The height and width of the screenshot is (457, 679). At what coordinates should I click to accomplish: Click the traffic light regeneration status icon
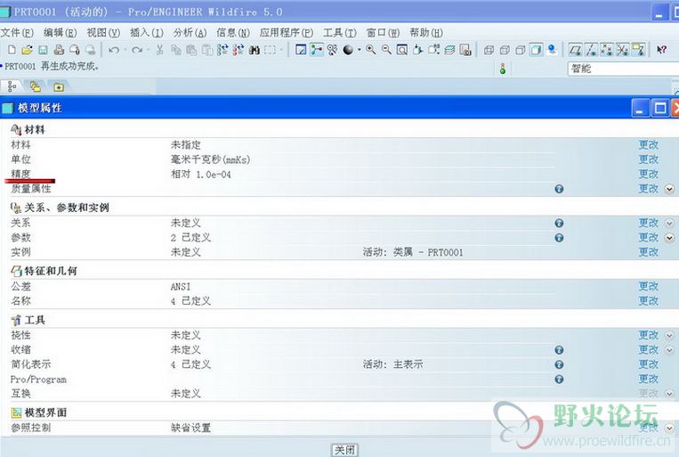tap(503, 69)
